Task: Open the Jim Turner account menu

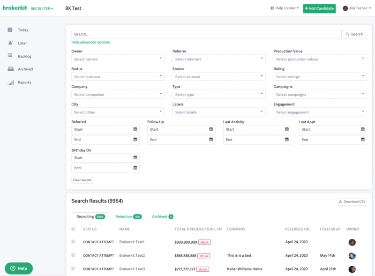Action: pos(357,8)
